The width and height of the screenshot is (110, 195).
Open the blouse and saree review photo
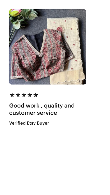(48, 47)
